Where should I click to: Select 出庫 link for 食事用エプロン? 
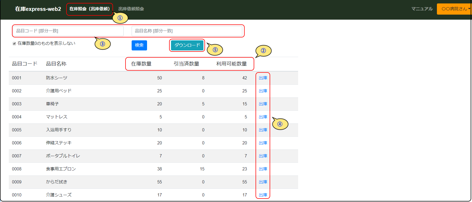(263, 169)
